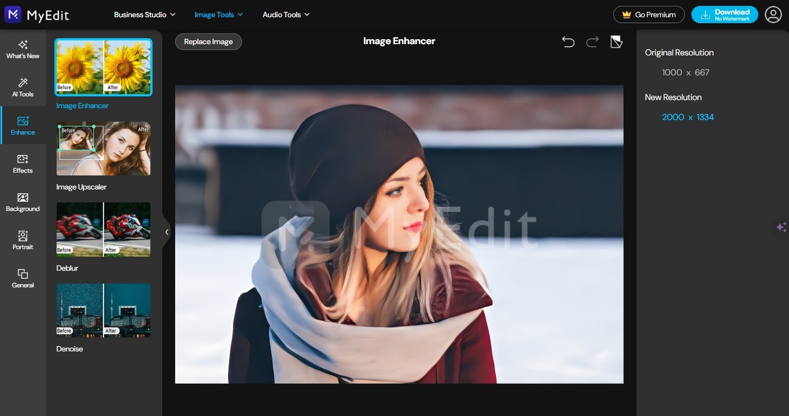Expand the Image Tools dropdown menu
Screen dimensions: 789x416
(x=218, y=15)
